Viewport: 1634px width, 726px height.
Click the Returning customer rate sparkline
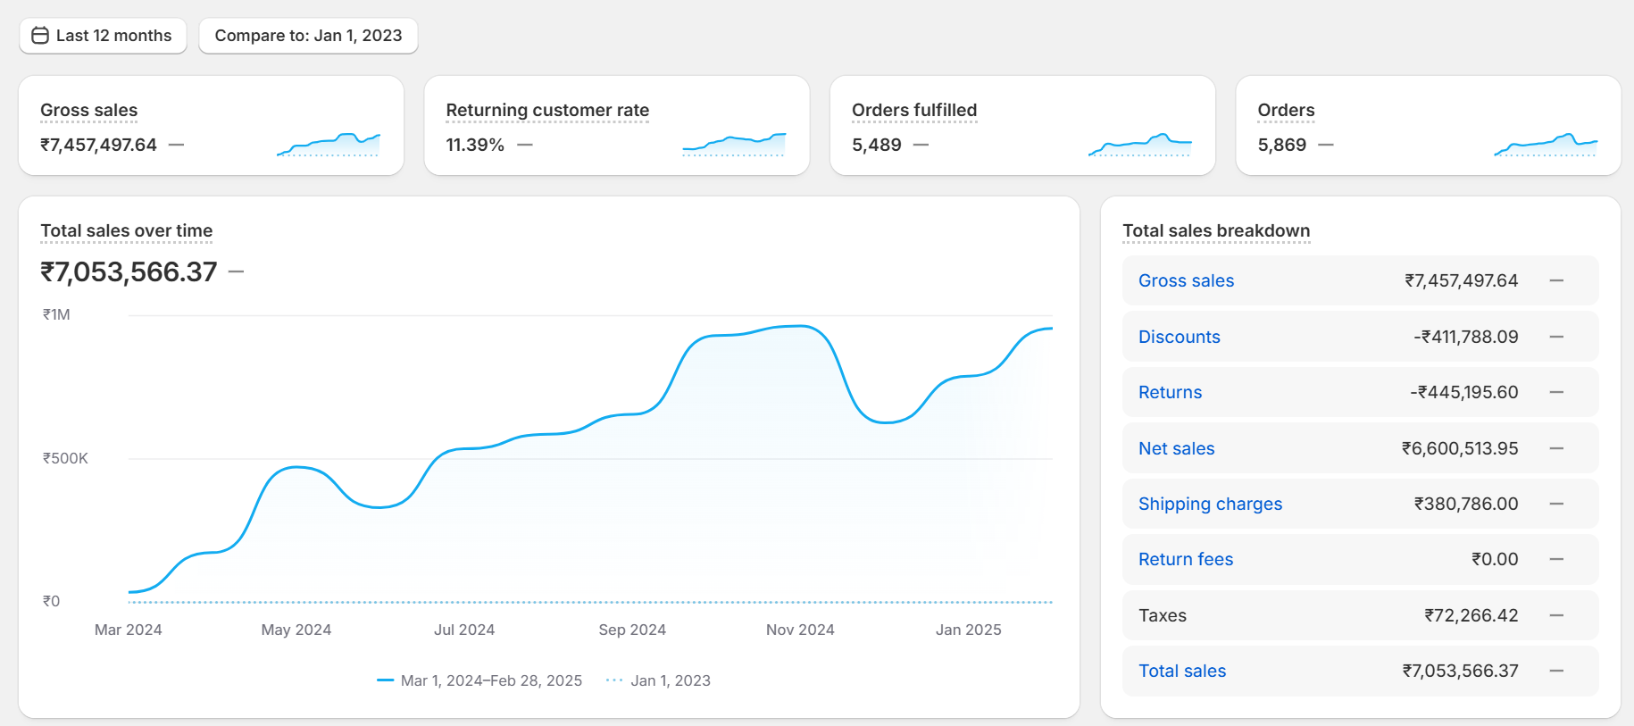734,144
